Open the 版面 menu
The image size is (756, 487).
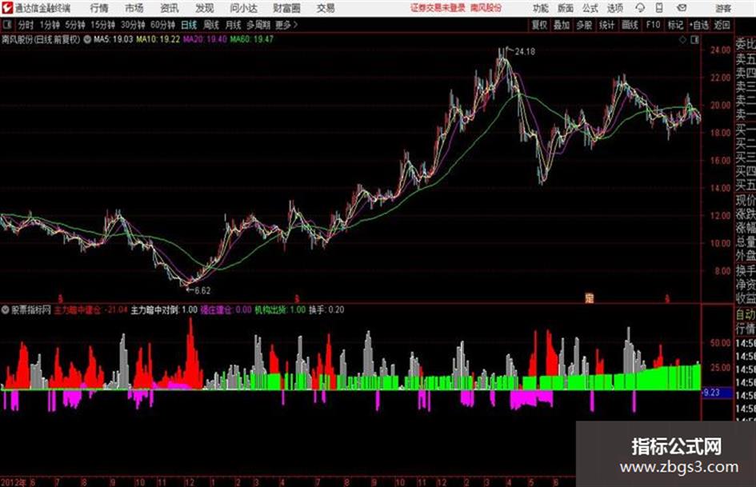click(565, 8)
